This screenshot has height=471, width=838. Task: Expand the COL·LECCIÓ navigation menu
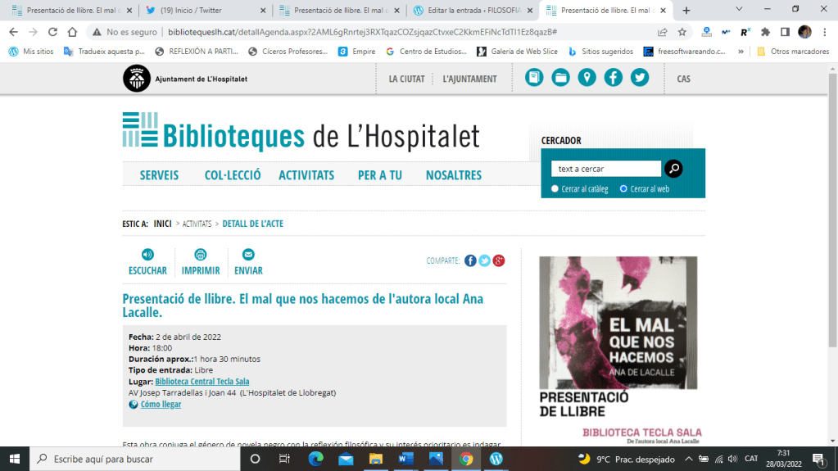coord(233,175)
